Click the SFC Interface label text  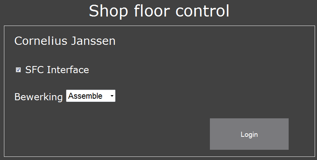tap(57, 70)
